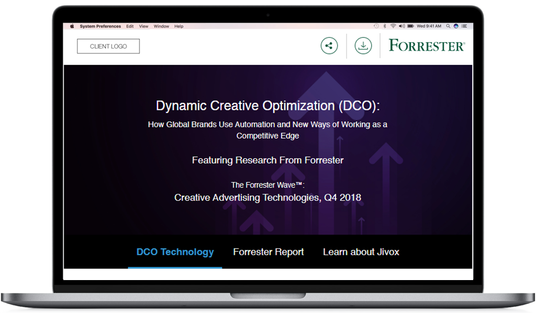Click 'Creative Advertising Technologies, Q4 2018' text

point(267,198)
